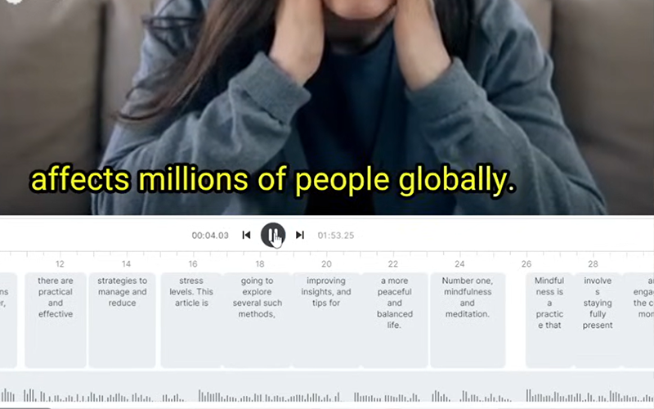The width and height of the screenshot is (654, 409).
Task: Select the 'strategies to manage and reduce' caption block
Action: click(122, 320)
